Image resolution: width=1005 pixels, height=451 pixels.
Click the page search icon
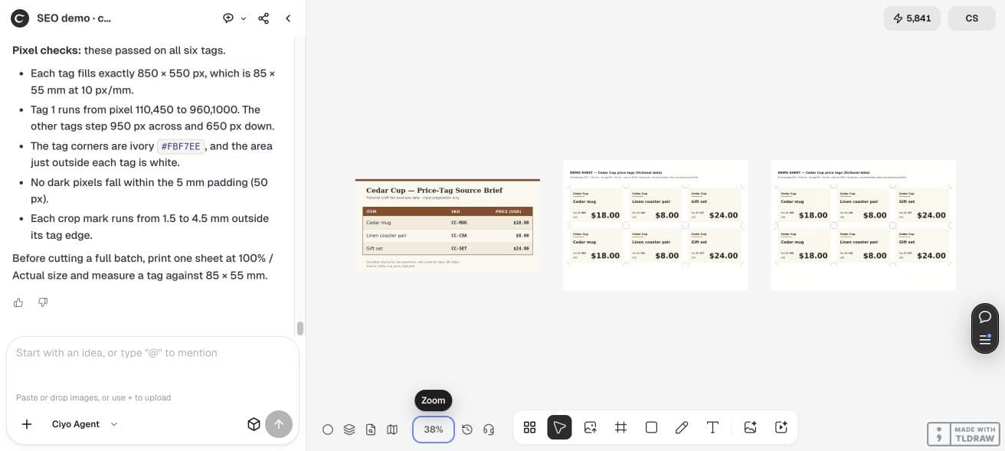[x=371, y=430]
